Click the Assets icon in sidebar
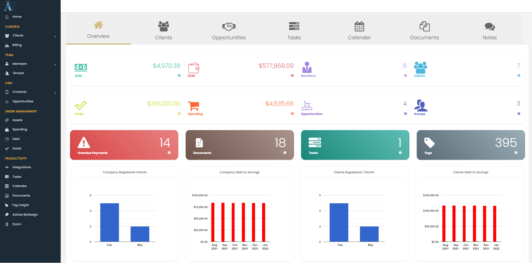Image resolution: width=532 pixels, height=263 pixels. [x=7, y=120]
